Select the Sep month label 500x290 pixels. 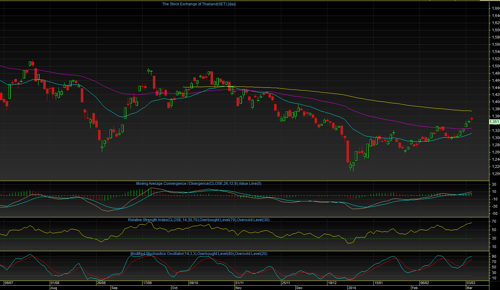coord(114,288)
